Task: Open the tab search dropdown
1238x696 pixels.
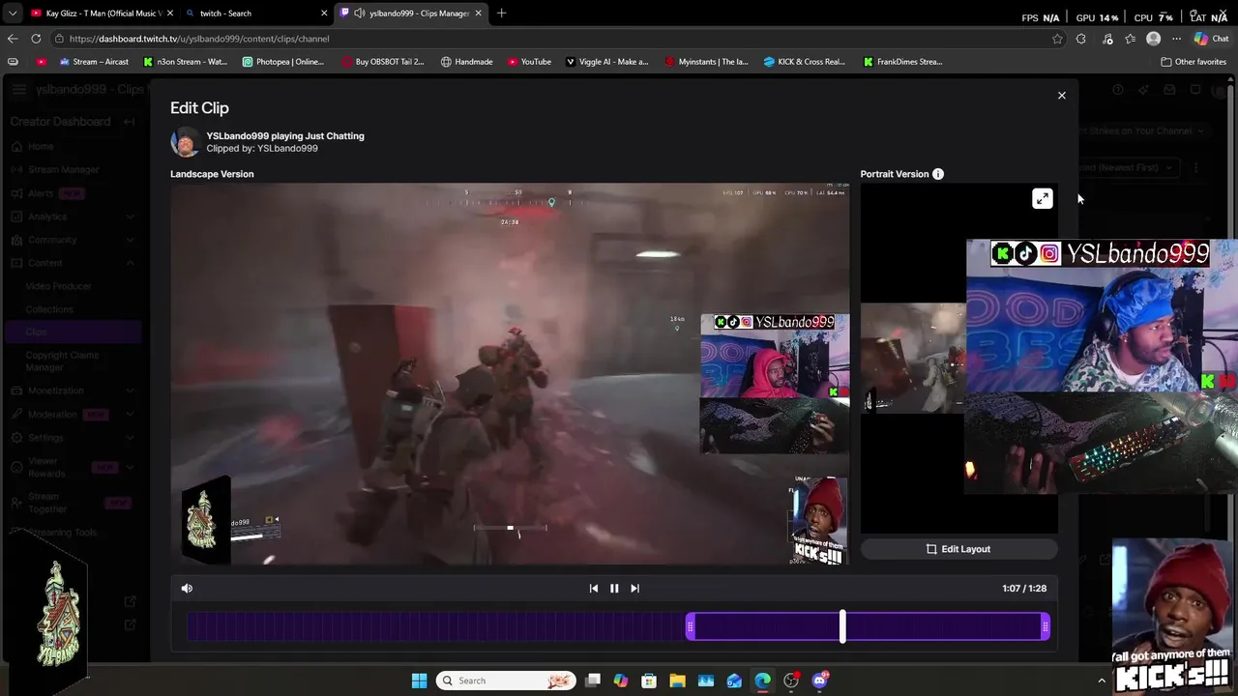Action: (13, 14)
